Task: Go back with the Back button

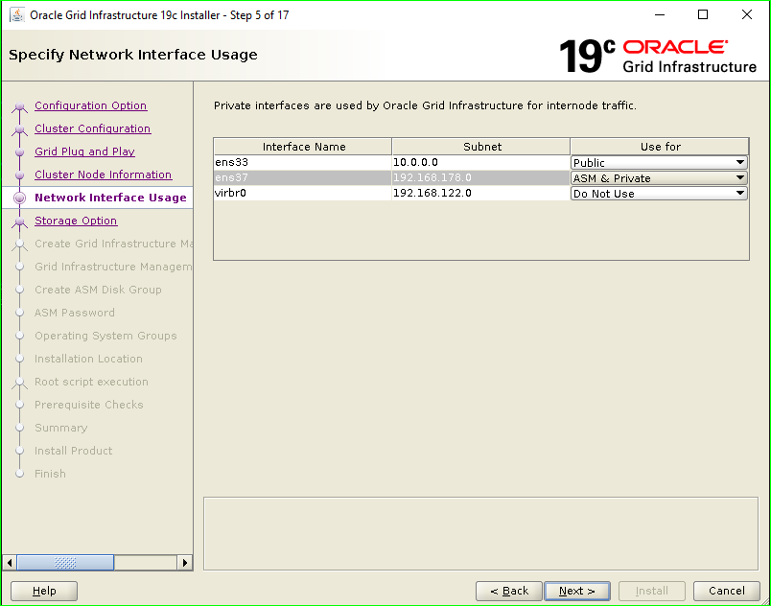Action: [509, 591]
